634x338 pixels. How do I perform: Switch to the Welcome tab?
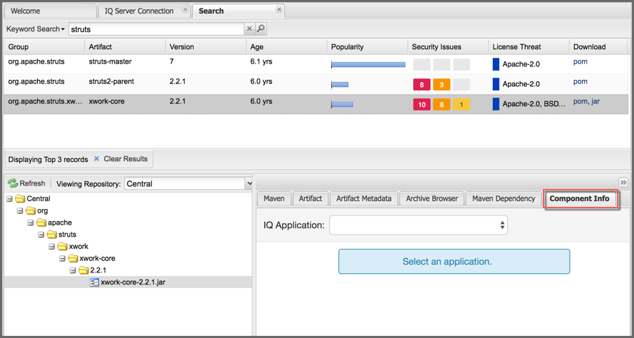50,11
